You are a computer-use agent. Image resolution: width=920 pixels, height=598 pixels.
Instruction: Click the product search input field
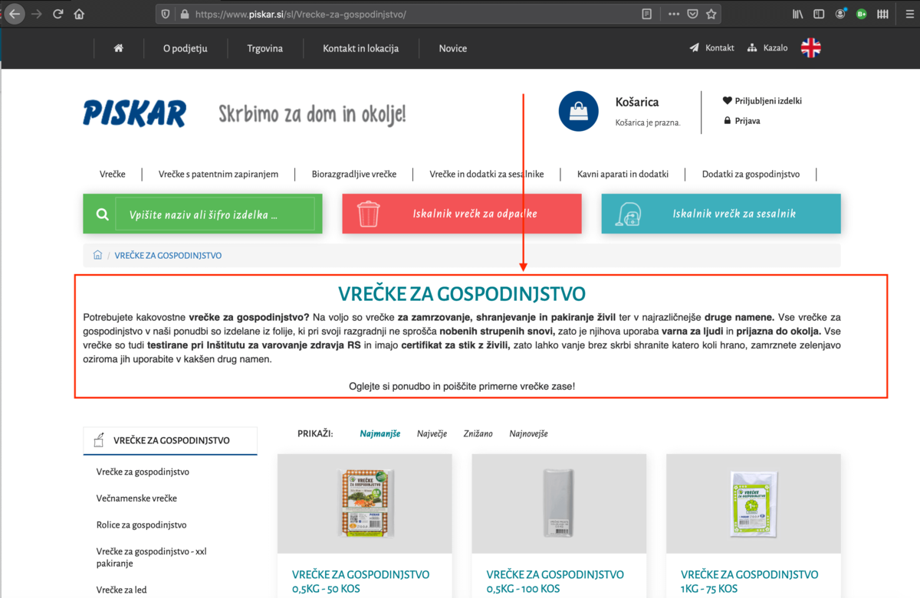click(x=215, y=214)
